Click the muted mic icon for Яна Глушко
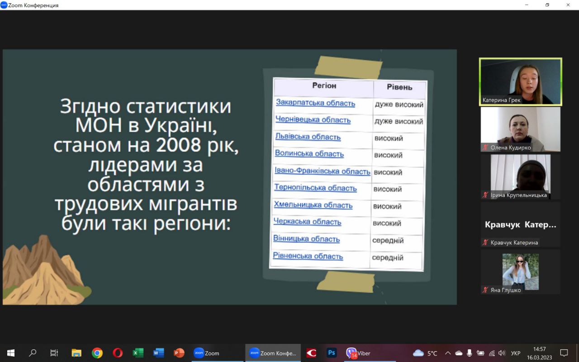The image size is (579, 362). click(x=485, y=290)
